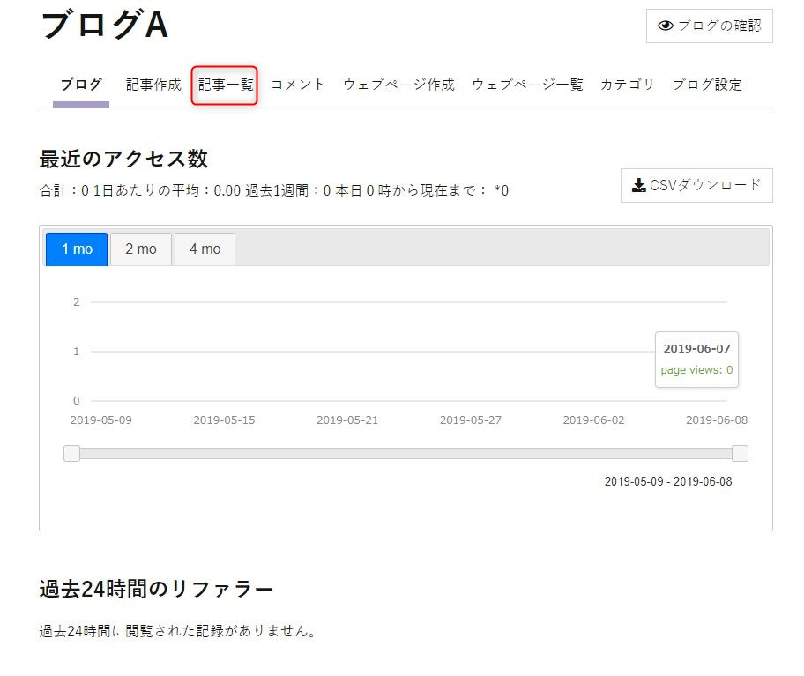The width and height of the screenshot is (804, 676).
Task: Switch chart range to 4 mo
Action: [x=205, y=249]
